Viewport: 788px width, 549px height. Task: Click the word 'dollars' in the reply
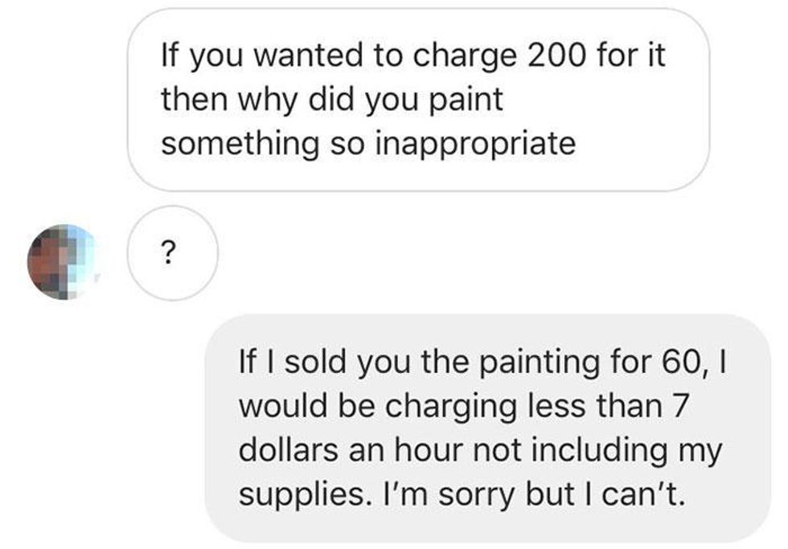pyautogui.click(x=289, y=450)
